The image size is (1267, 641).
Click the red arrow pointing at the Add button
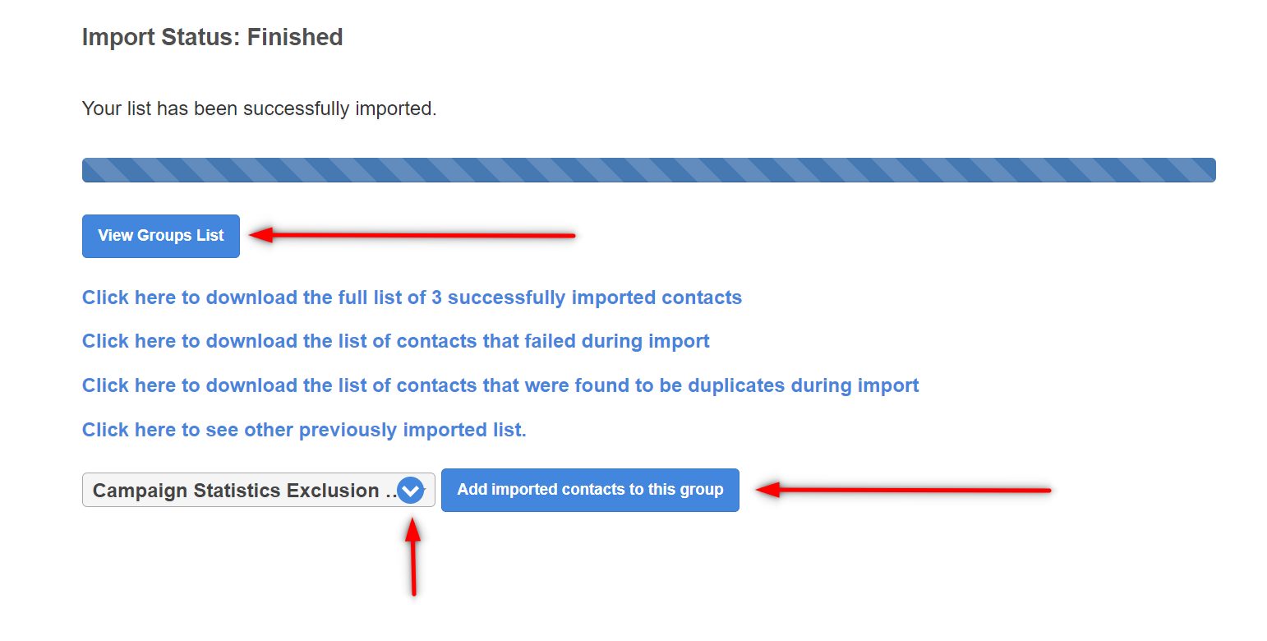902,491
